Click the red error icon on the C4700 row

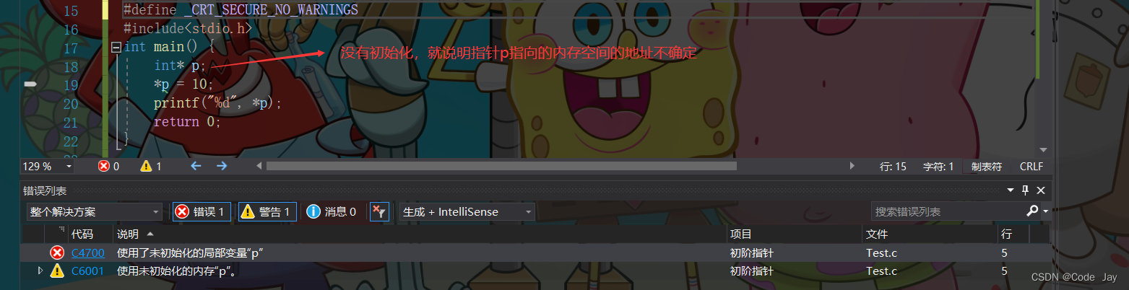tap(57, 252)
